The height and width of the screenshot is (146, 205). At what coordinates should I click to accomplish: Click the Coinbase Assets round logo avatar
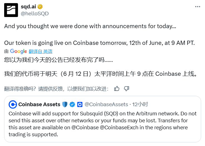pos(13,104)
